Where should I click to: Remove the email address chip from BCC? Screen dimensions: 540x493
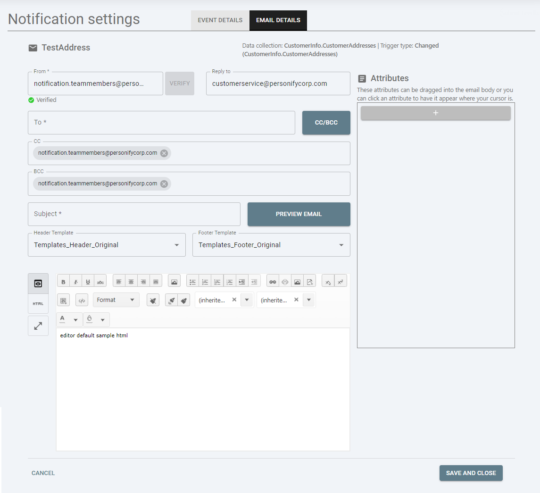pyautogui.click(x=164, y=184)
